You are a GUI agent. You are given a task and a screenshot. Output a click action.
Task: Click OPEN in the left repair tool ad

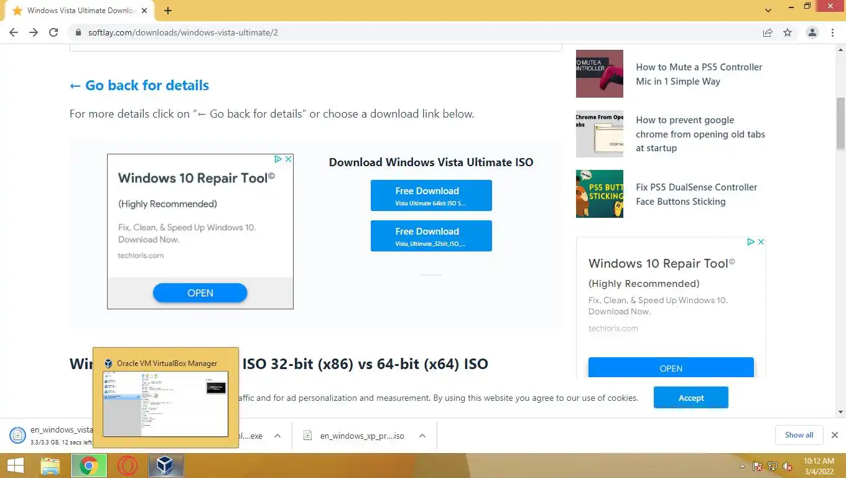[200, 293]
